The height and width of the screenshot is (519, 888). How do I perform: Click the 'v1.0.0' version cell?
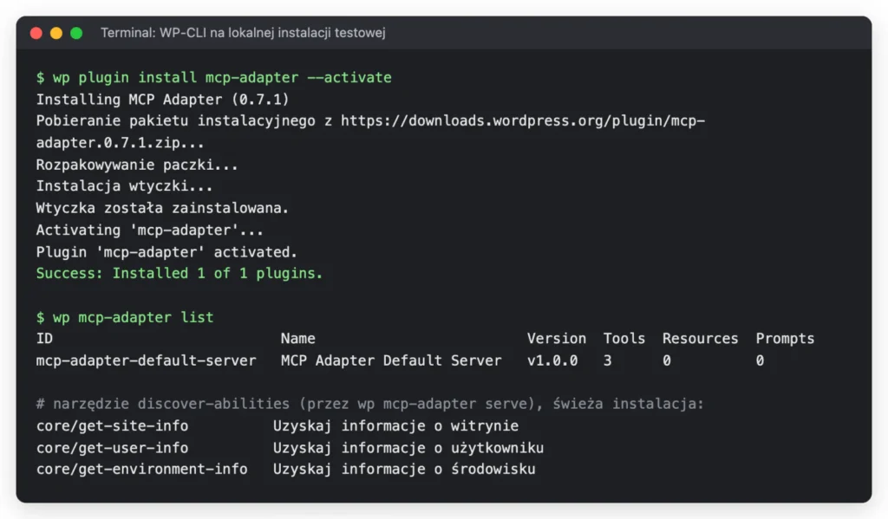(552, 360)
